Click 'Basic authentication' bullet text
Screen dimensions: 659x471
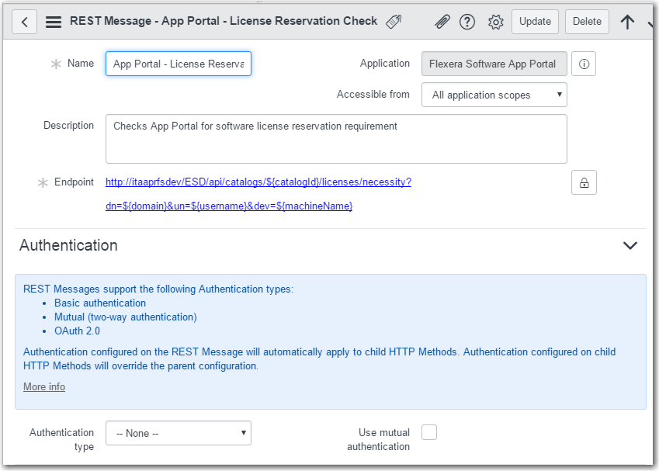(x=100, y=303)
